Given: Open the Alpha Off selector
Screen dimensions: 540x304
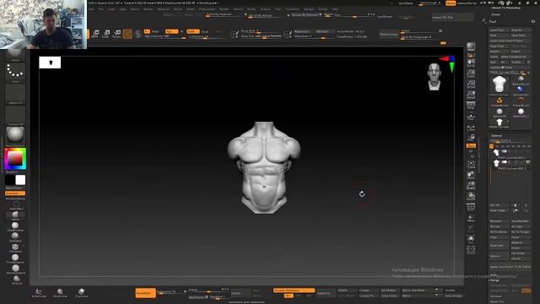Looking at the screenshot, I should [15, 95].
